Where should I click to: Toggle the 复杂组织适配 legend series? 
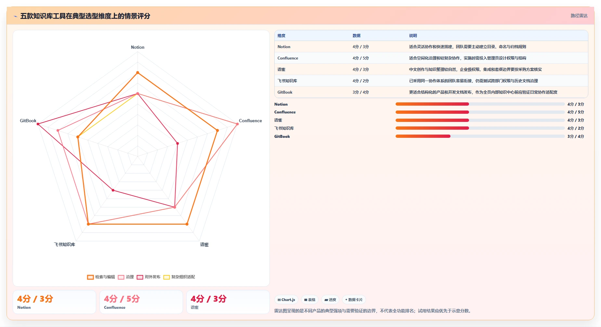(x=179, y=277)
